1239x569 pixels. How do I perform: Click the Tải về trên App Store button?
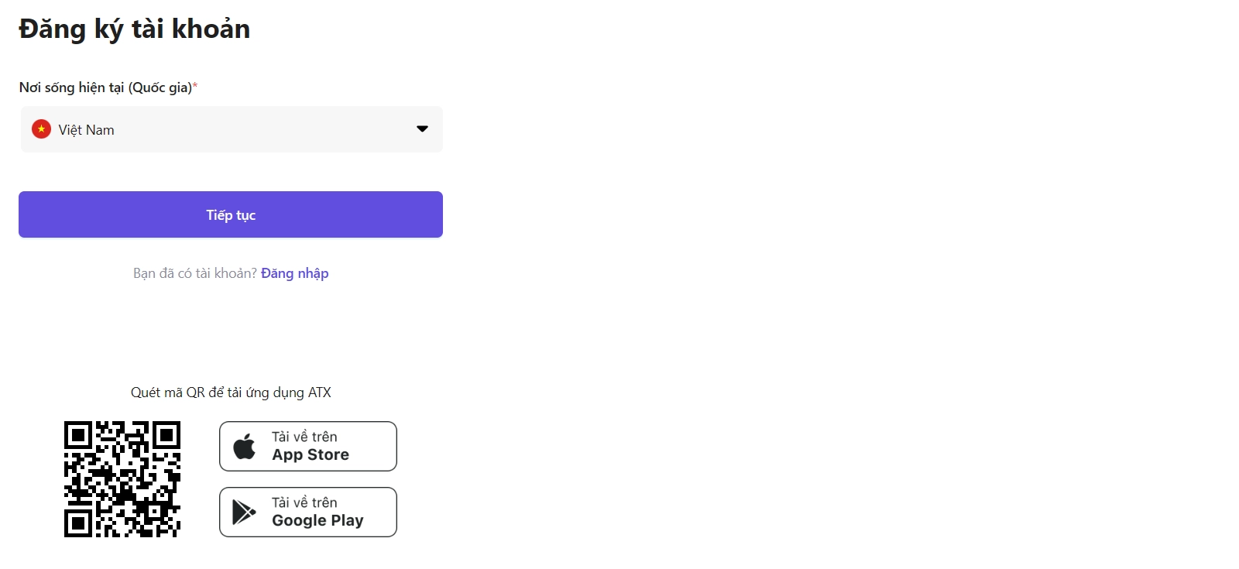click(308, 446)
